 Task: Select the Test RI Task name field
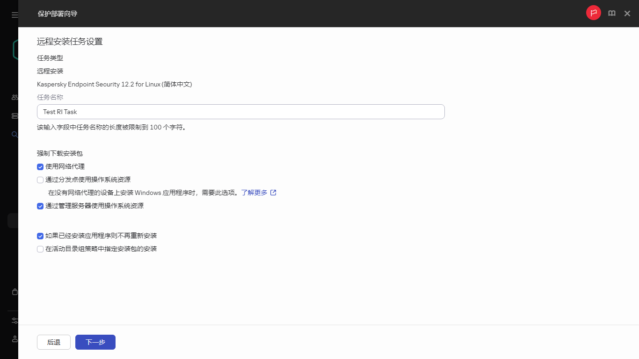tap(240, 112)
